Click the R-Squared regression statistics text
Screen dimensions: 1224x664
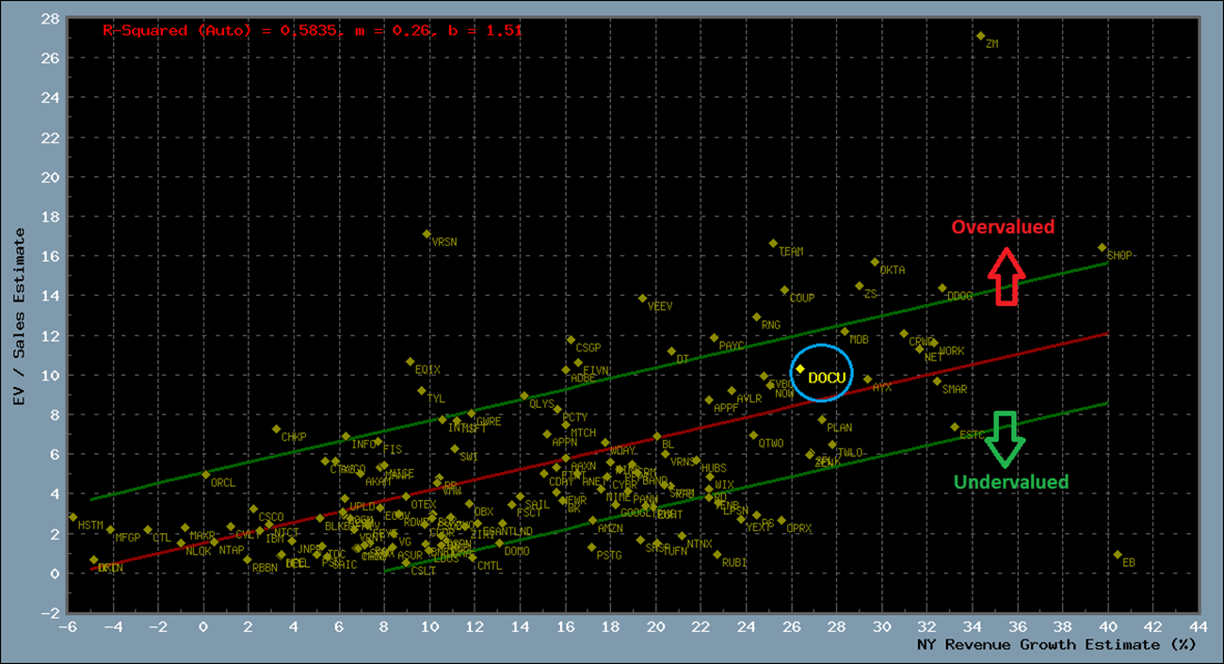(313, 30)
